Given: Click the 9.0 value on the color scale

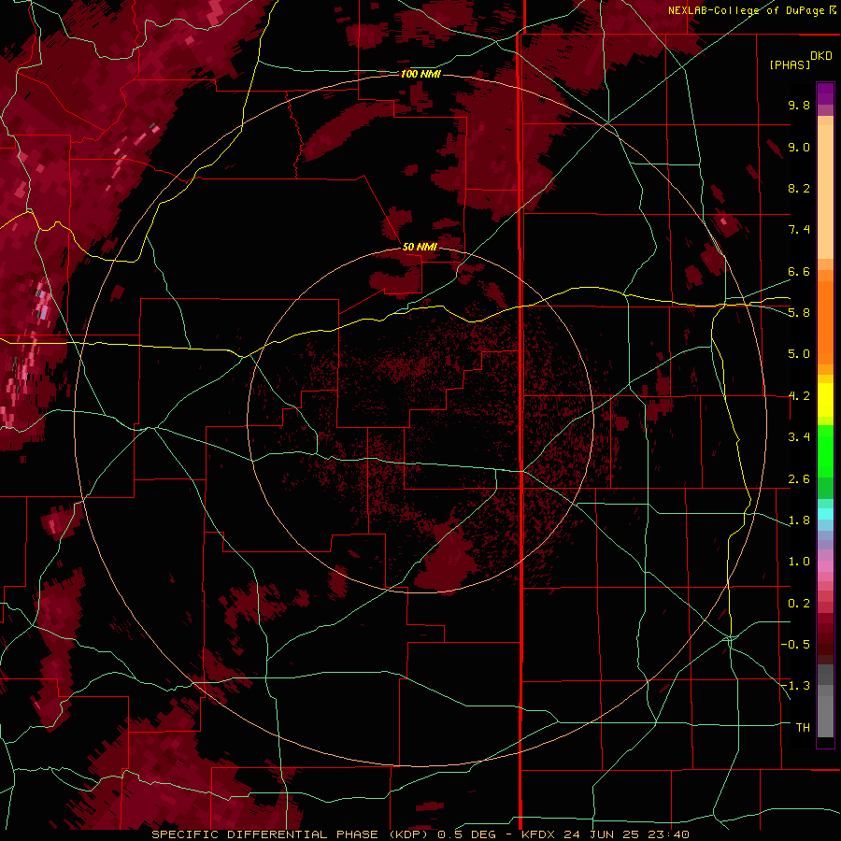Looking at the screenshot, I should click(799, 147).
